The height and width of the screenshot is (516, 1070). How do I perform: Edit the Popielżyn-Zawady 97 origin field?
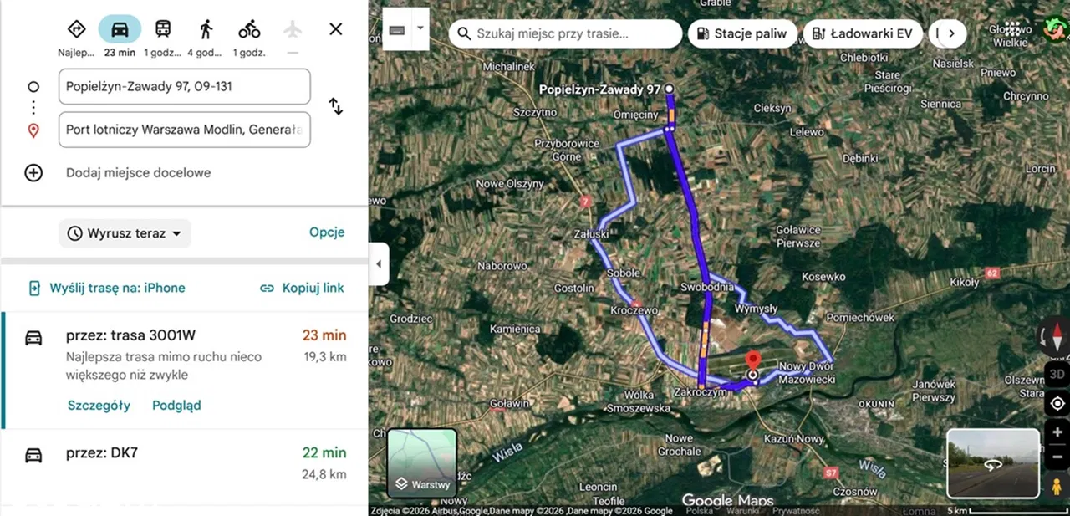[x=184, y=86]
